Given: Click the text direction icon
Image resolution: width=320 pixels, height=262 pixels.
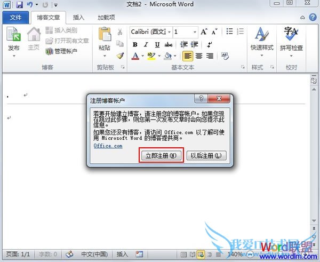Looking at the screenshot, I should point(210,44).
